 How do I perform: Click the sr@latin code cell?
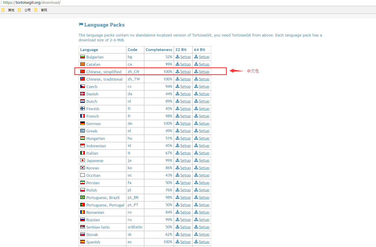(x=135, y=227)
